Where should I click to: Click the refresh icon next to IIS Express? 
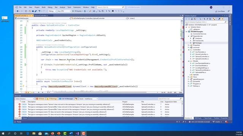85,11
